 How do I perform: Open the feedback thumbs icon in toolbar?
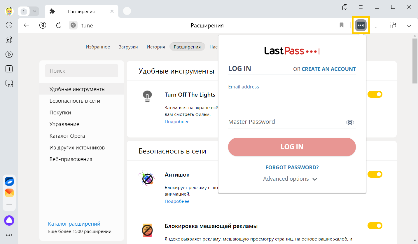(393, 25)
